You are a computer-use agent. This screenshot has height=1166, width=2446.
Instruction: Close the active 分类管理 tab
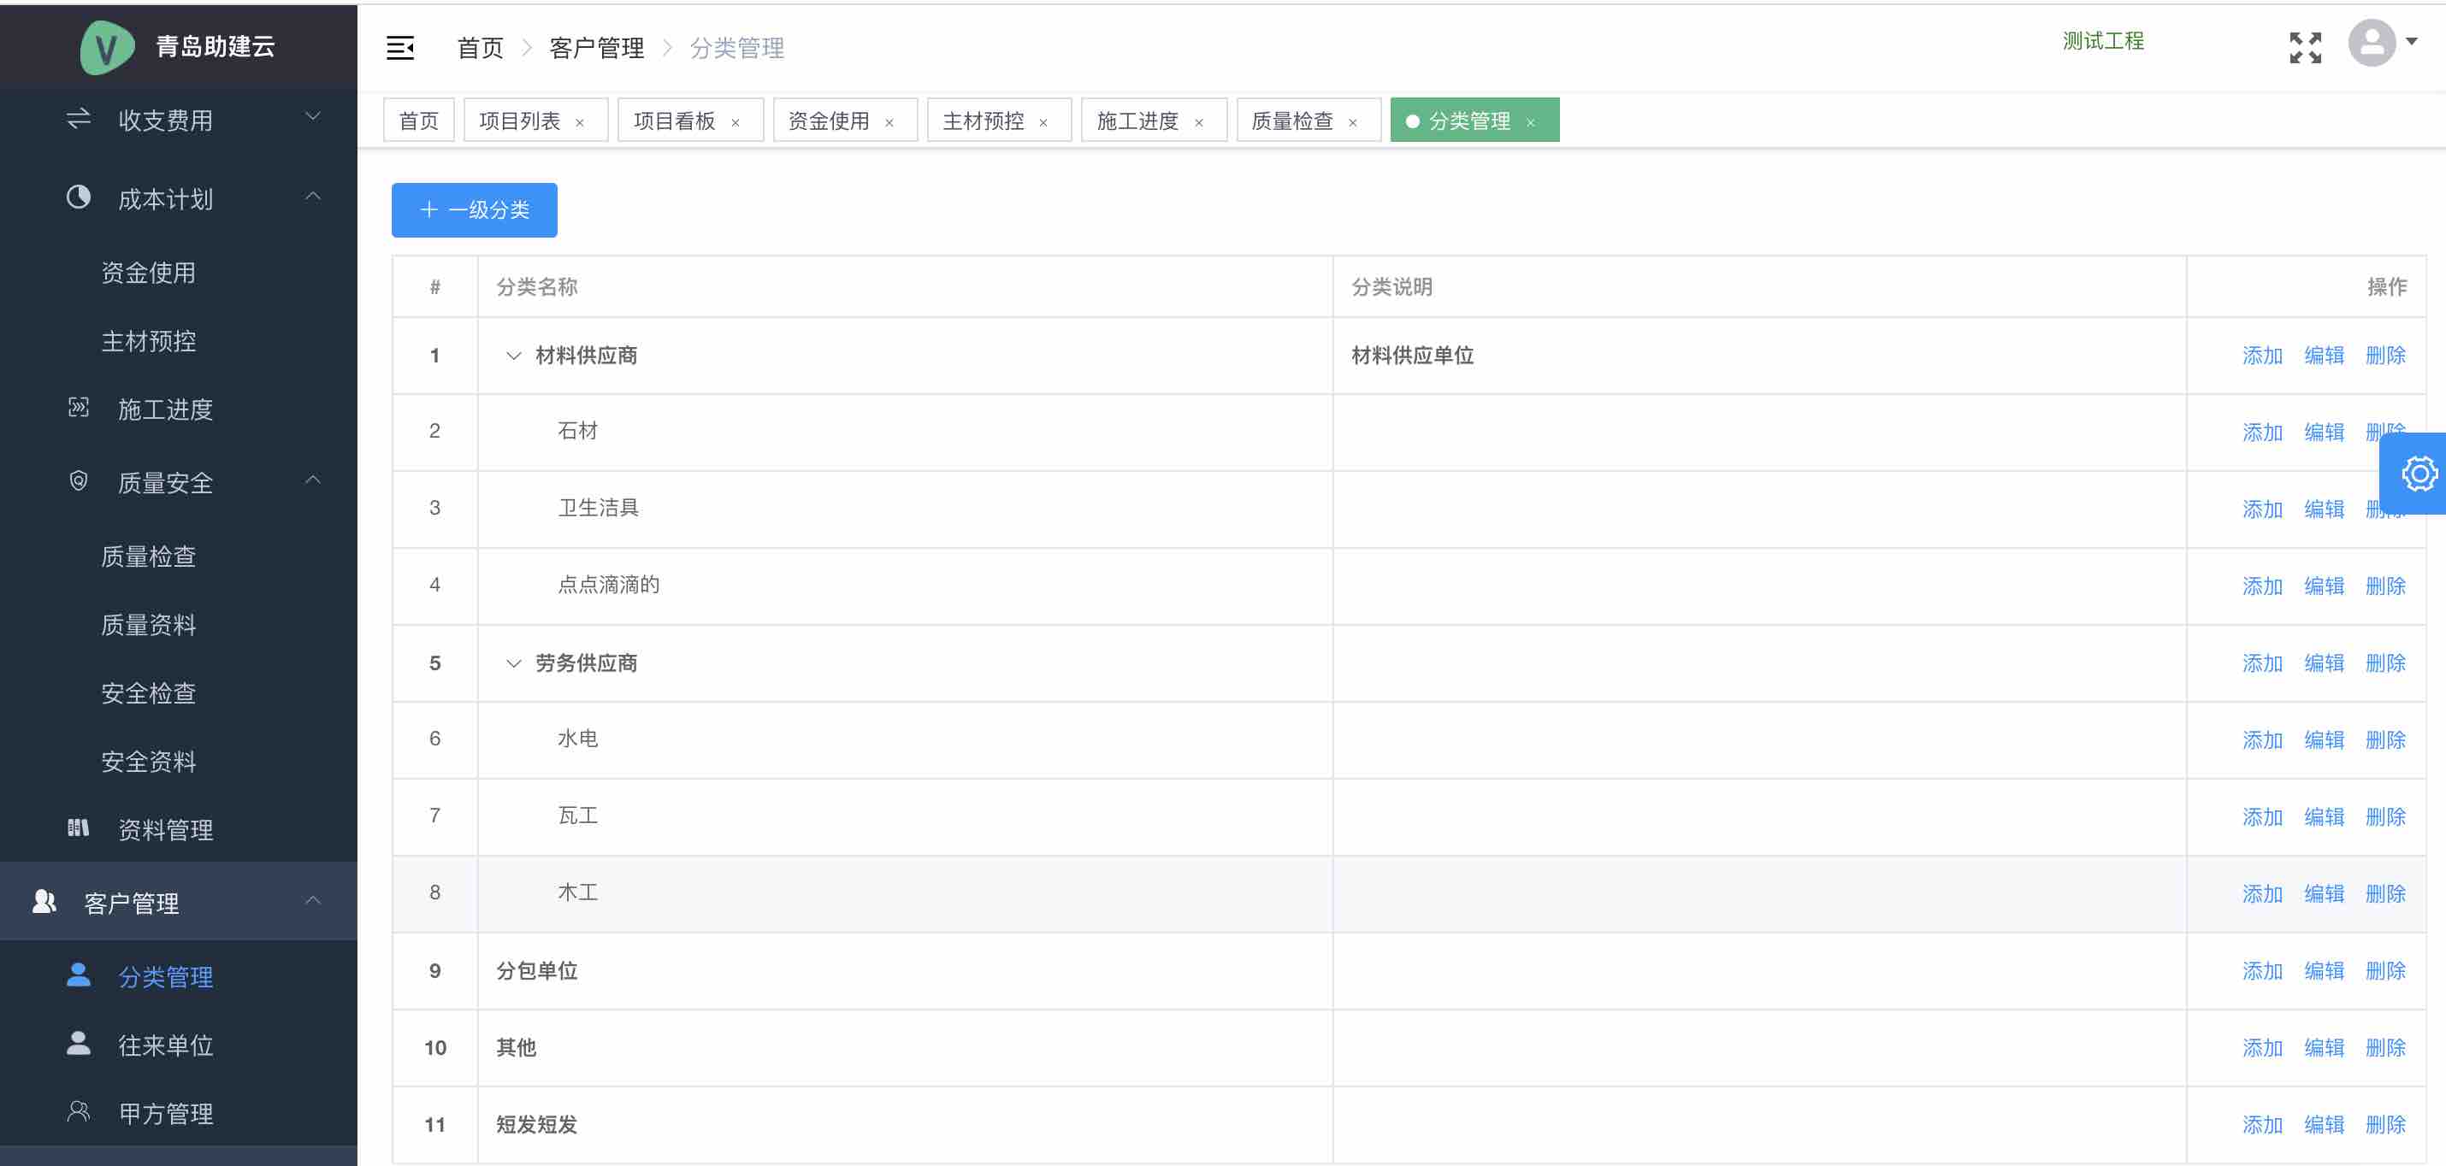[1530, 122]
